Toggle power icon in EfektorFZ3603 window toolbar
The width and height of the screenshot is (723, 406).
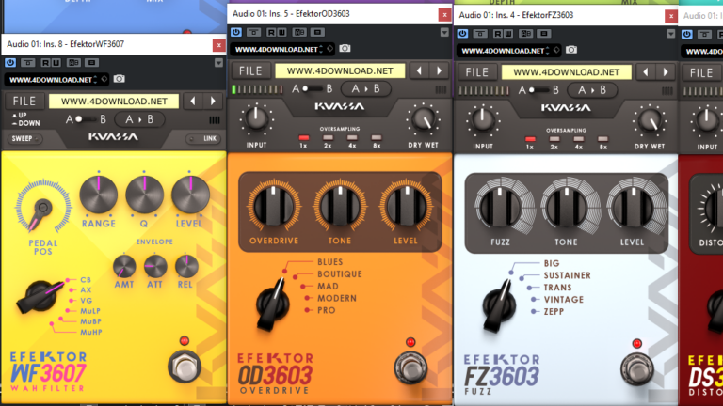click(462, 34)
